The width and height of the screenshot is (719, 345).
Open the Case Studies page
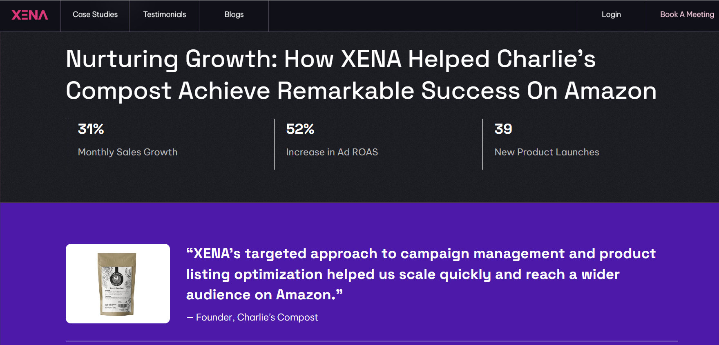click(x=95, y=15)
